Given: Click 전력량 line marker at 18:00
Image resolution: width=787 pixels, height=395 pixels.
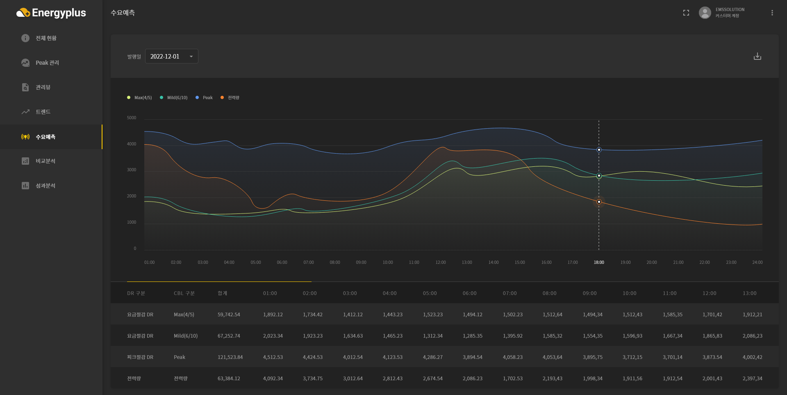Looking at the screenshot, I should tap(599, 202).
